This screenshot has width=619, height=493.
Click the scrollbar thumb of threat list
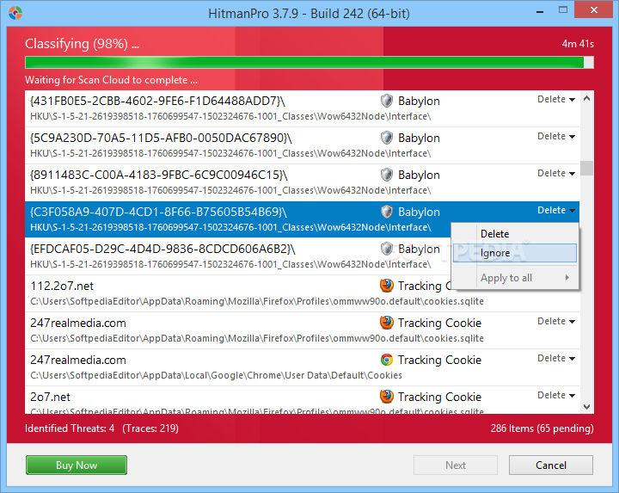tap(586, 168)
